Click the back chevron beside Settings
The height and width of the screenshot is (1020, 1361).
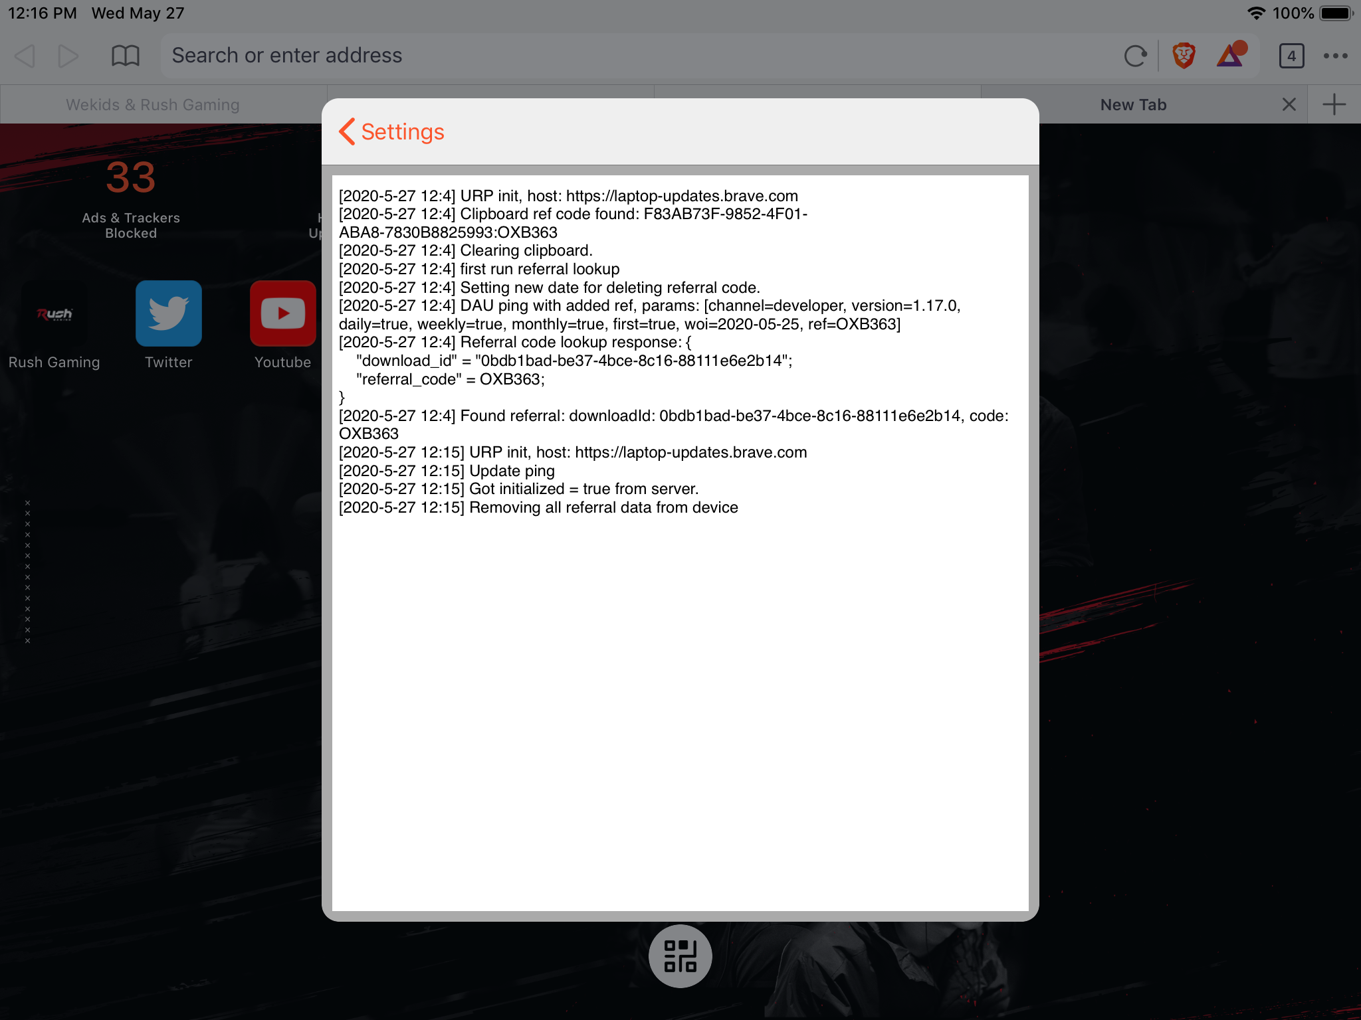347,131
